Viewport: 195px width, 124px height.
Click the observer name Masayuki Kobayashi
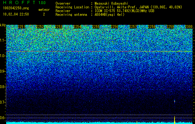[x=111, y=3]
